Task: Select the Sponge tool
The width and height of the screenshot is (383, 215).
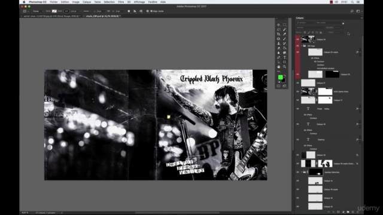Action: click(285, 53)
